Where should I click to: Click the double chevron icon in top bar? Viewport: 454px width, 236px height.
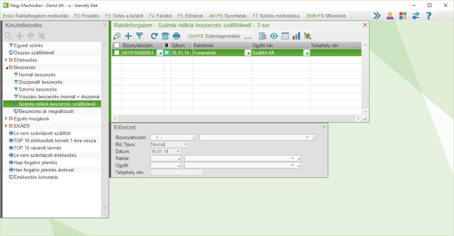377,16
